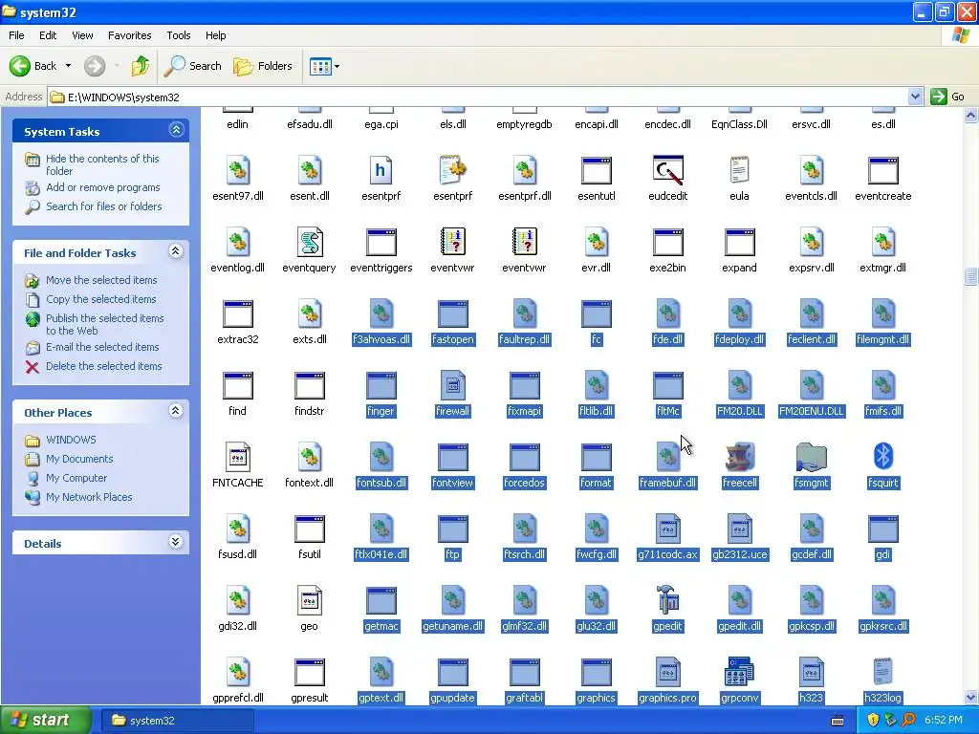979x734 pixels.
Task: Select the esent97.dll file icon
Action: coord(237,170)
